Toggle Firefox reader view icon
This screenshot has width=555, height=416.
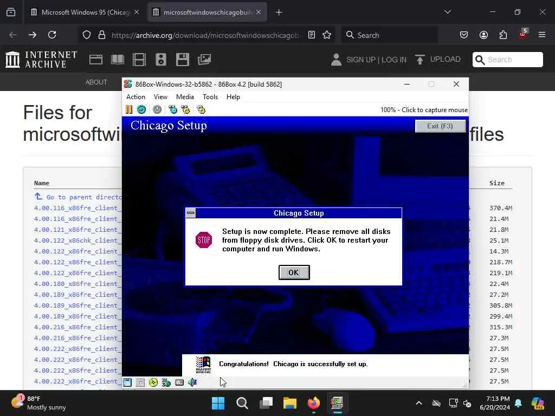[312, 35]
